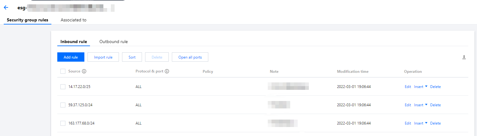
Task: Open the Associated to tab
Action: coord(73,20)
